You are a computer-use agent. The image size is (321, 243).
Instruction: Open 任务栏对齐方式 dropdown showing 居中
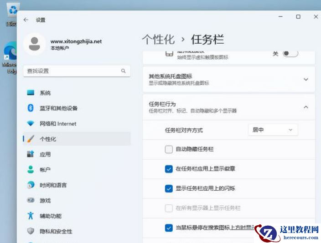[x=273, y=130]
